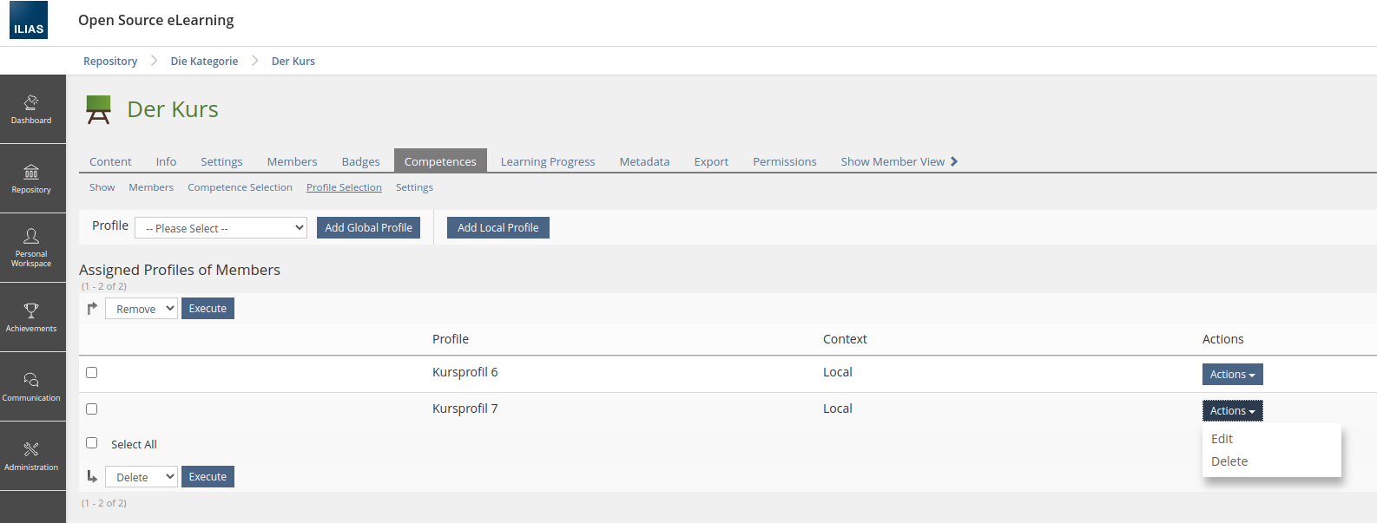This screenshot has height=523, width=1377.
Task: Check the Kursprofil 6 checkbox
Action: pos(92,373)
